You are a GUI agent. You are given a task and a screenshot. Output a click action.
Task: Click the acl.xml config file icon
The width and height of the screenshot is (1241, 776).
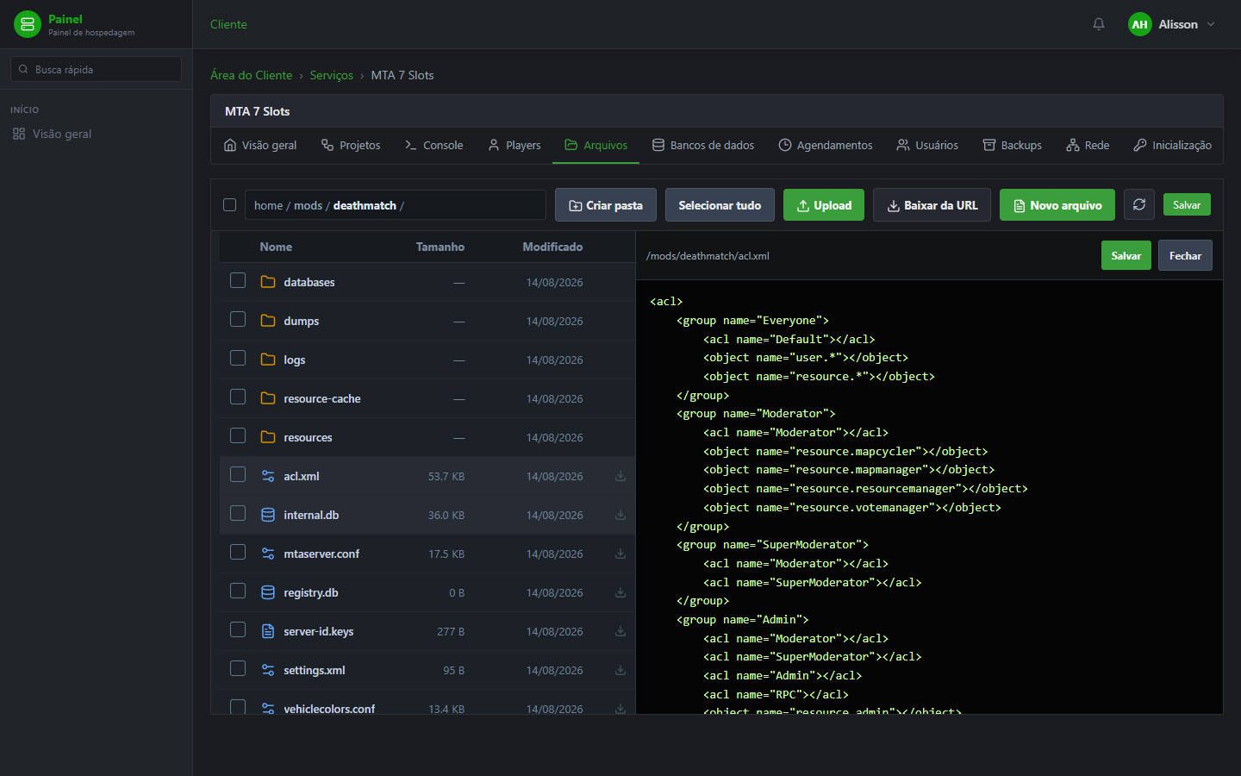[x=268, y=476]
